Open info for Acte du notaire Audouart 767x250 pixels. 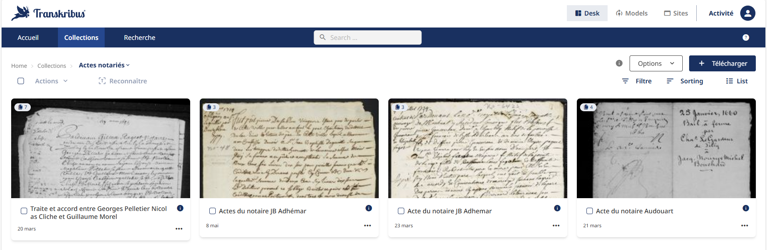click(746, 208)
